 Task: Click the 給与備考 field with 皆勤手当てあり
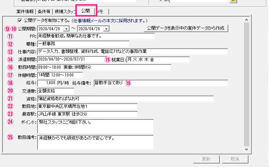click(161, 83)
